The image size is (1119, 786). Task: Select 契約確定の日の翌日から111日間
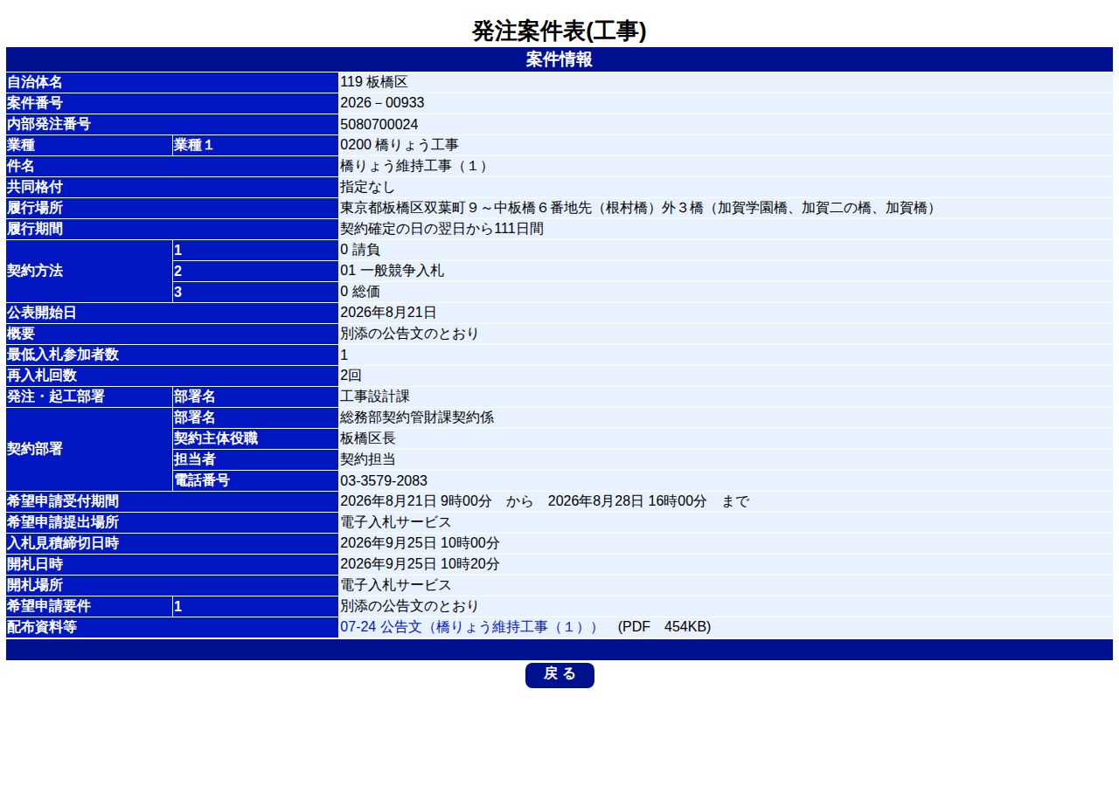click(441, 229)
